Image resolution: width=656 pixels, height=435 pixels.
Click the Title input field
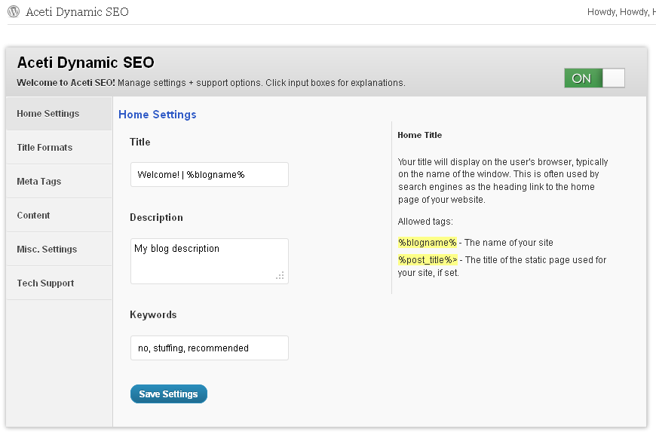click(209, 174)
